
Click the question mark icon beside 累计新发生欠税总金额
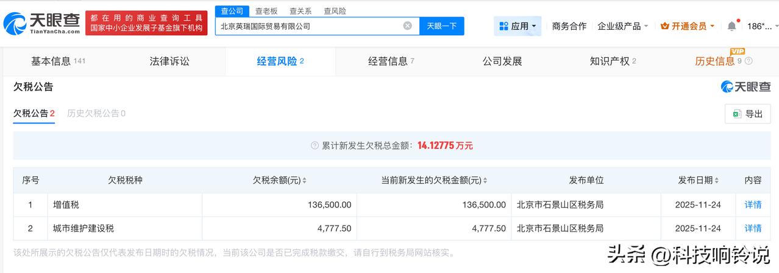tap(315, 146)
